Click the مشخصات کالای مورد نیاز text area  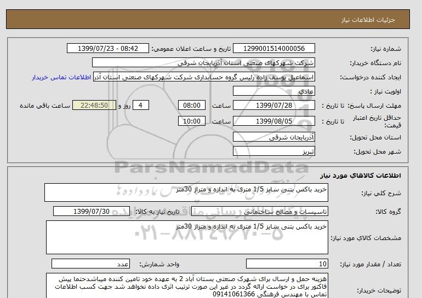[x=187, y=237]
